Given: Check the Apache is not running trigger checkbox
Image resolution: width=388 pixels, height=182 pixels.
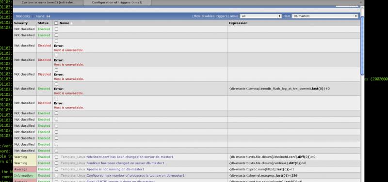Looking at the screenshot, I should [x=56, y=169].
